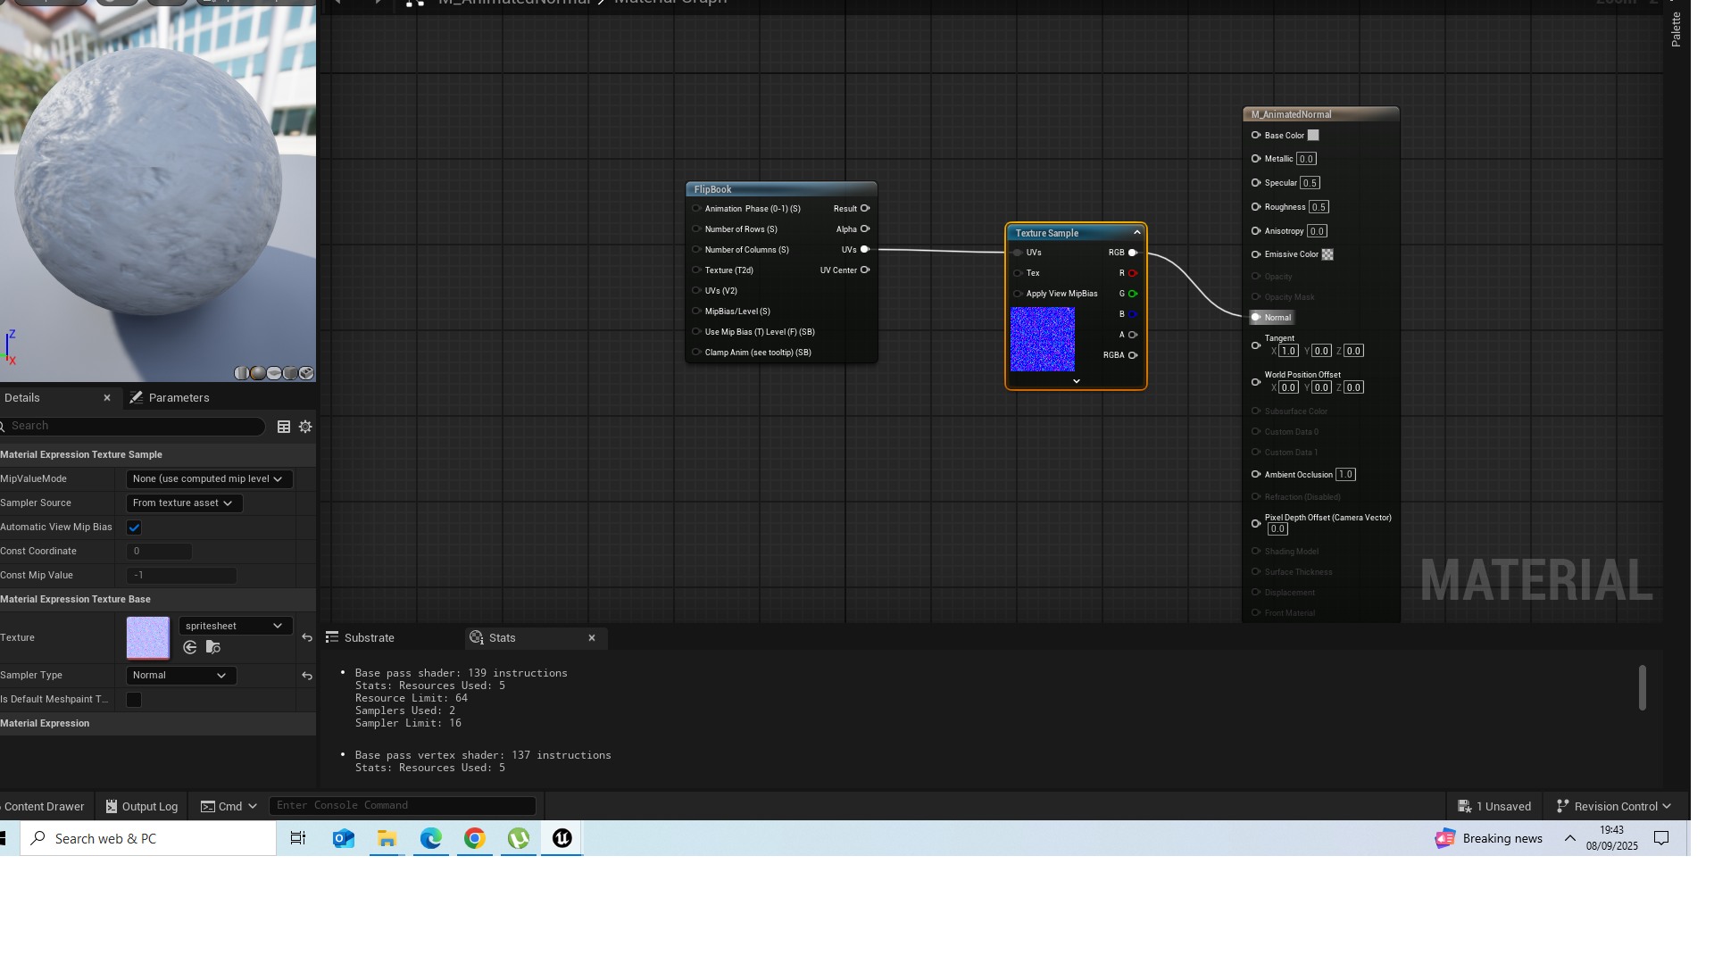
Task: Open Task View on the taskbar
Action: 298,838
